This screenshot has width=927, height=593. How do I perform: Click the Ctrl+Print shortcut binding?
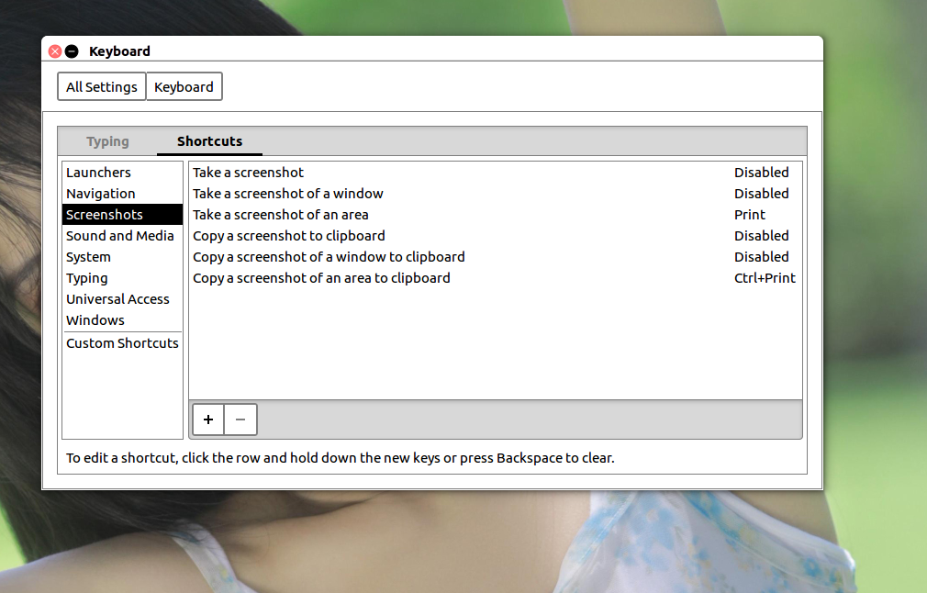(765, 278)
